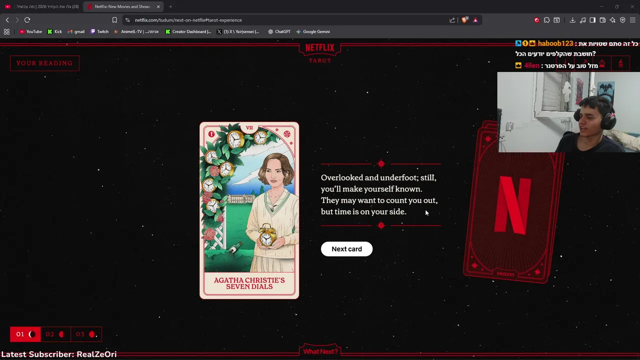Open the YouTube bookmark
This screenshot has height=360, width=640.
[x=30, y=31]
